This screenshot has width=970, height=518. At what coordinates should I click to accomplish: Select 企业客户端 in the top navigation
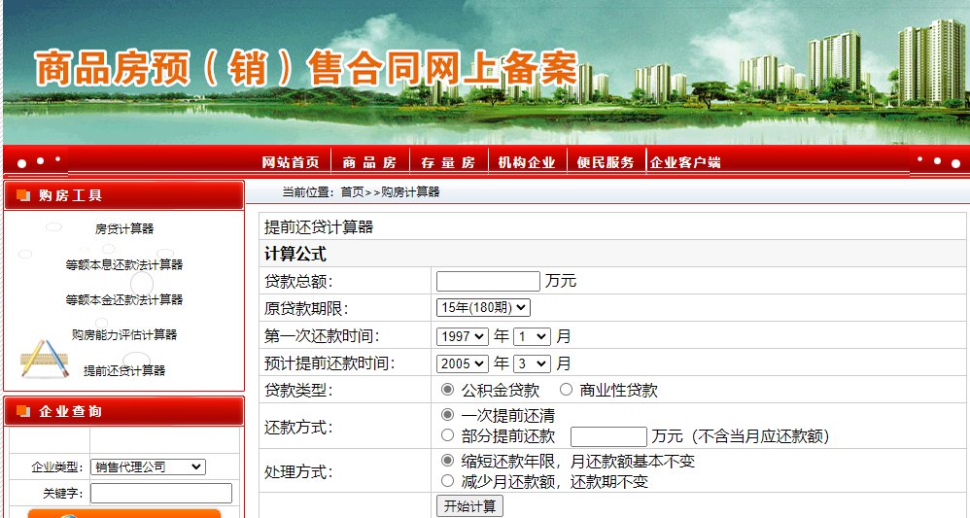(x=685, y=162)
